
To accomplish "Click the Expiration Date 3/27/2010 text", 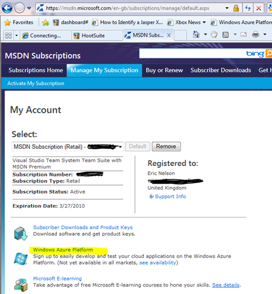I will tap(48, 206).
